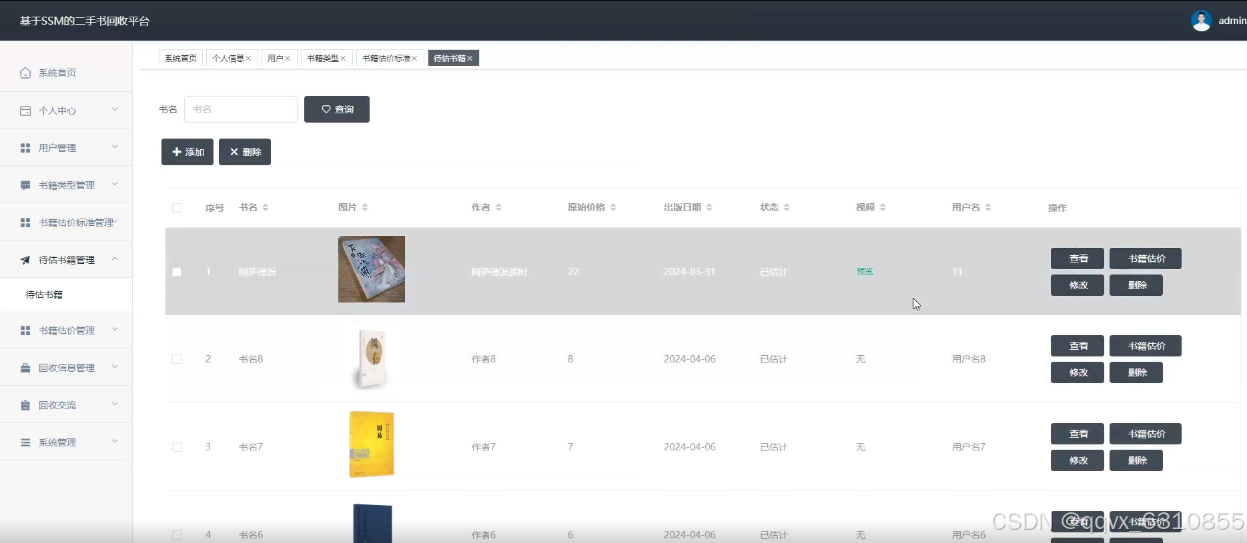Screen dimensions: 1247x543
Task: Click 修改 for the 书名7 row
Action: (1078, 460)
